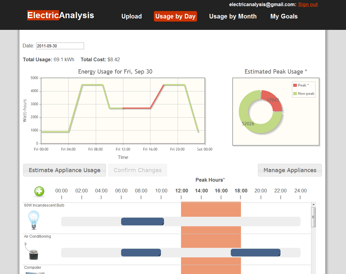Click Air Conditioning evening usage bar
Viewport: 346px width, 274px height.
(x=255, y=252)
